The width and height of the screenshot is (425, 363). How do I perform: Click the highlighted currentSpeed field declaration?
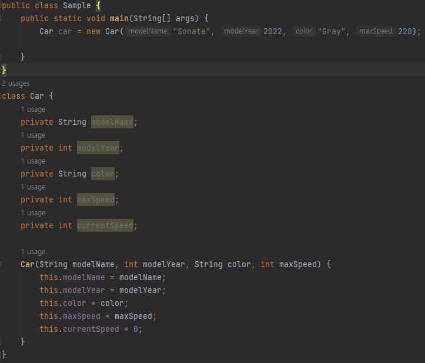105,225
